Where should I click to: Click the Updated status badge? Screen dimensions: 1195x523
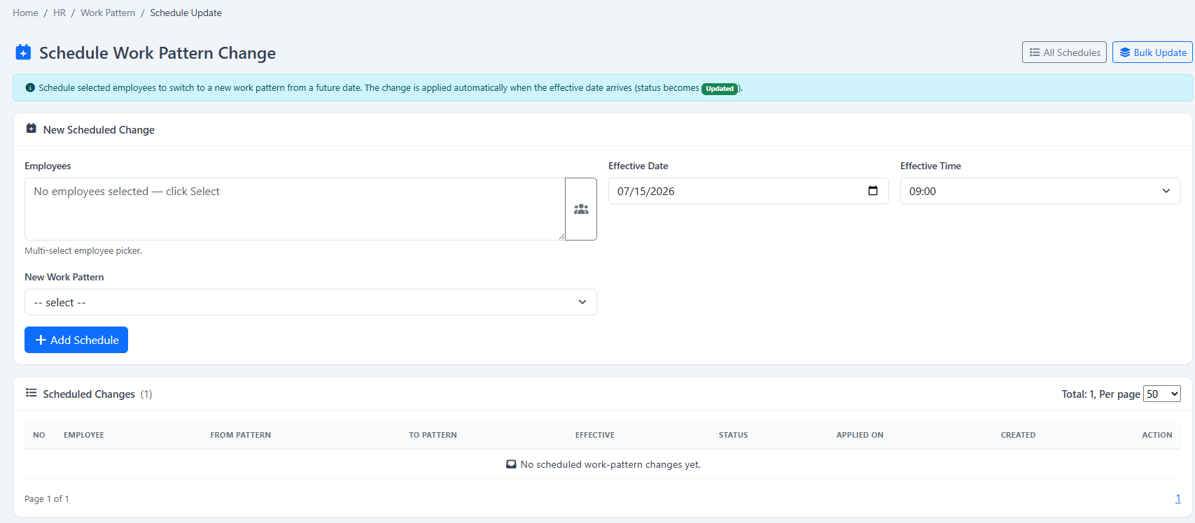pos(720,89)
